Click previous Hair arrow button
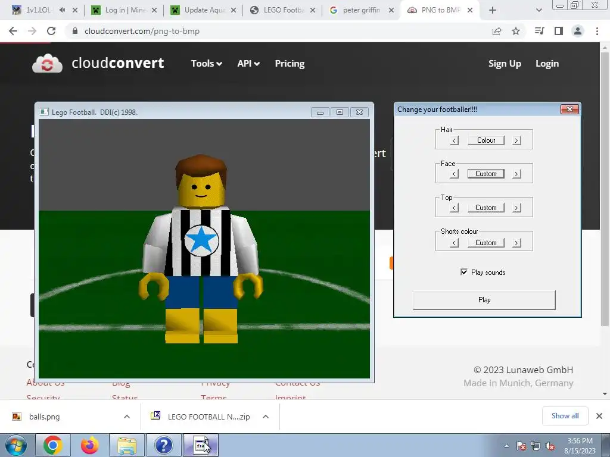Screen dimensions: 610x457 tap(454, 140)
